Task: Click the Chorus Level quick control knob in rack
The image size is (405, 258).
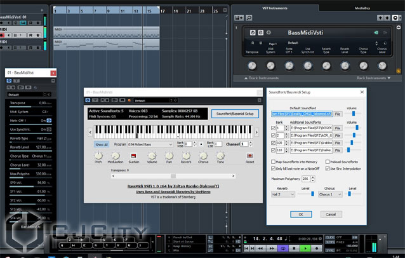Action: tap(382, 65)
